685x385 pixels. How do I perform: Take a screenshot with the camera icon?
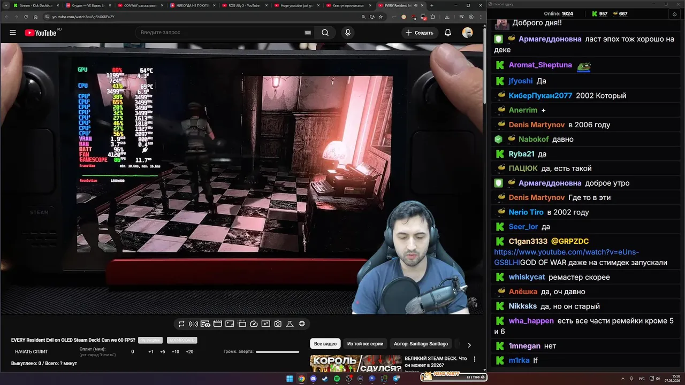click(x=278, y=324)
